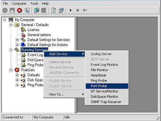Click the Disk Space ruleset icon
The width and height of the screenshot is (161, 121).
pyautogui.click(x=23, y=80)
